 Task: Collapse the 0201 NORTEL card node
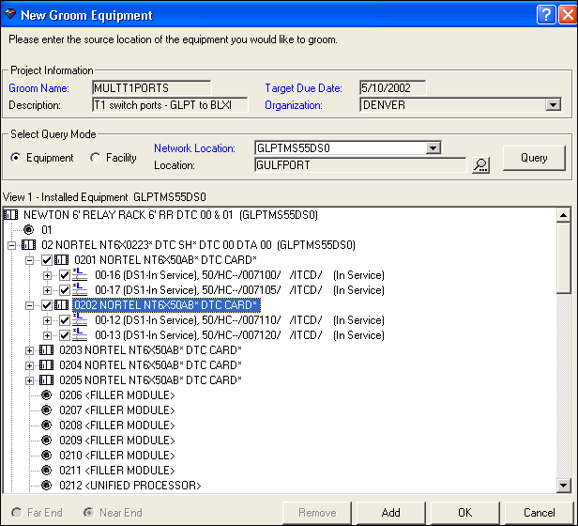click(29, 260)
